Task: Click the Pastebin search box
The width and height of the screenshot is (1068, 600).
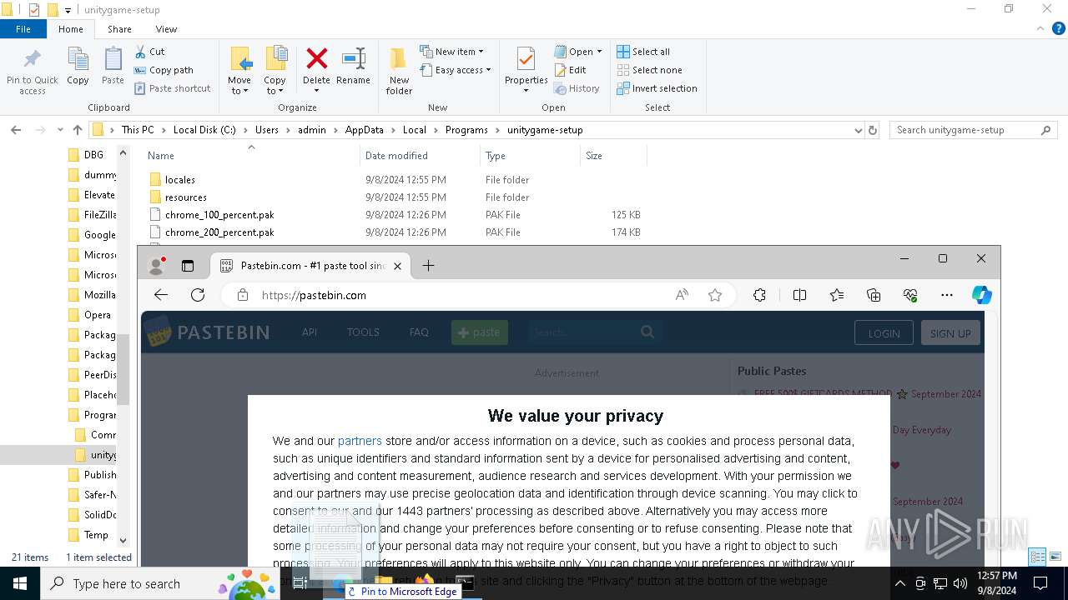Action: (595, 332)
